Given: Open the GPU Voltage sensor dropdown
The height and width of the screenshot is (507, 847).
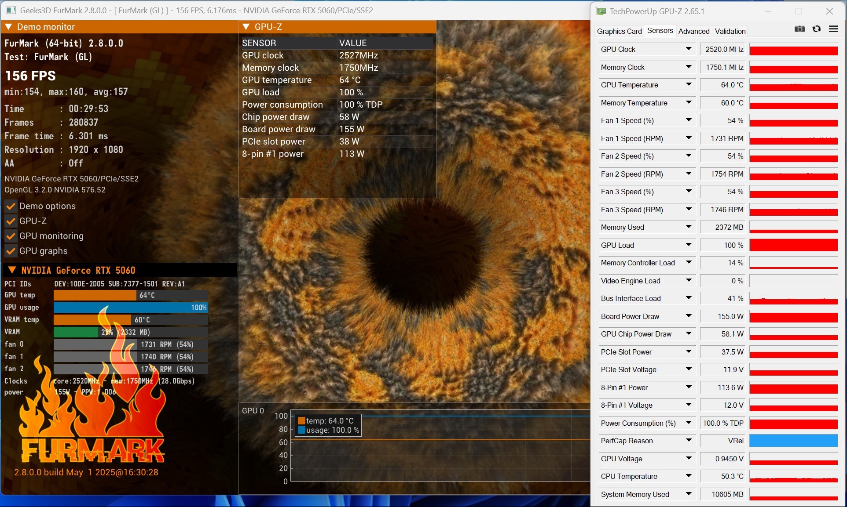Looking at the screenshot, I should tap(689, 458).
